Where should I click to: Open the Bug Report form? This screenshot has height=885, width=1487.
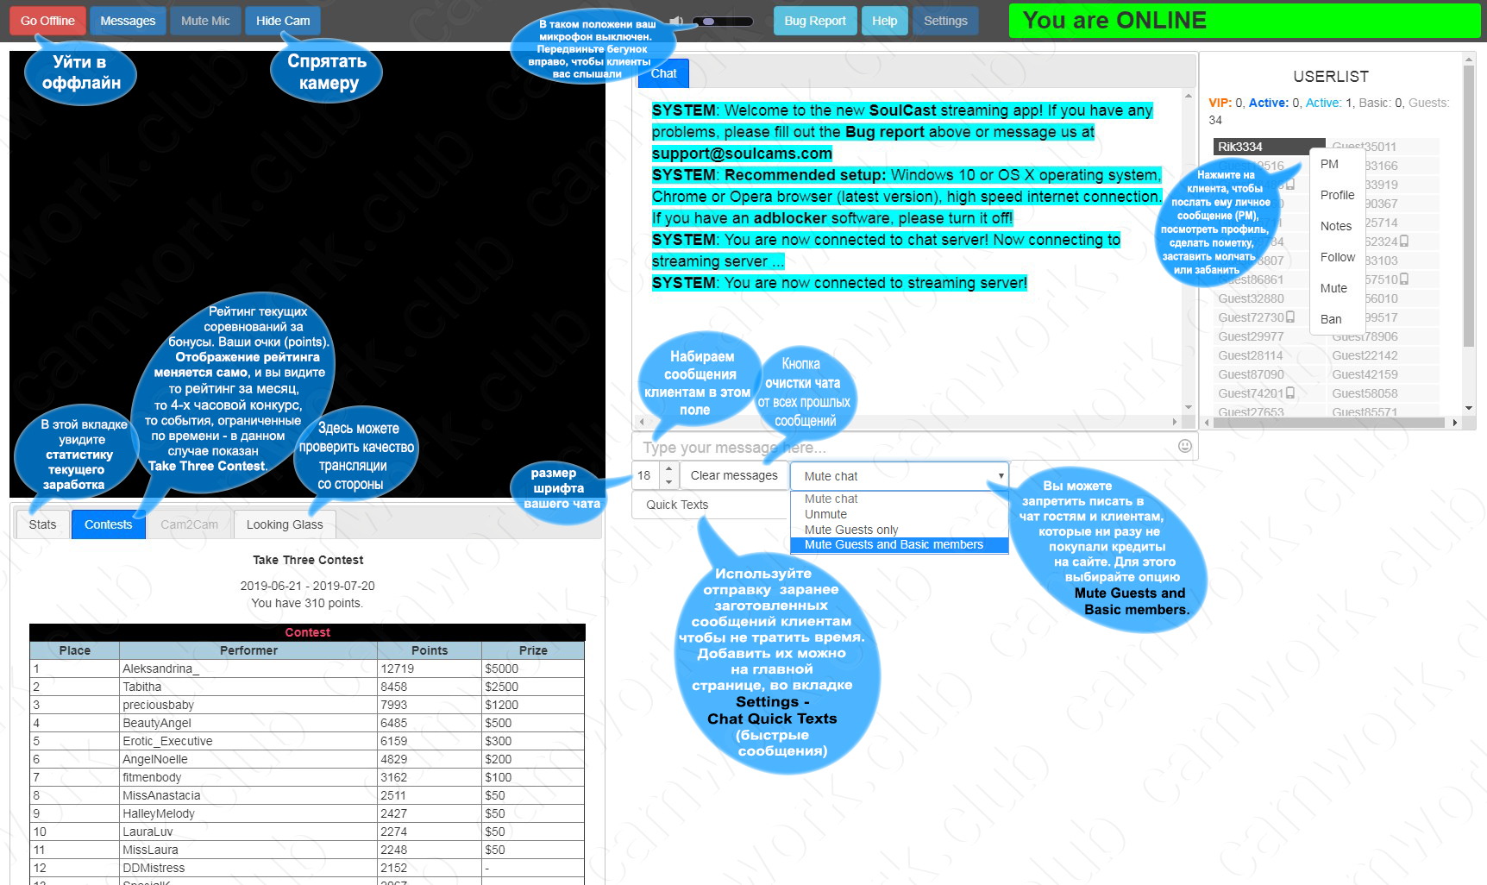click(814, 21)
